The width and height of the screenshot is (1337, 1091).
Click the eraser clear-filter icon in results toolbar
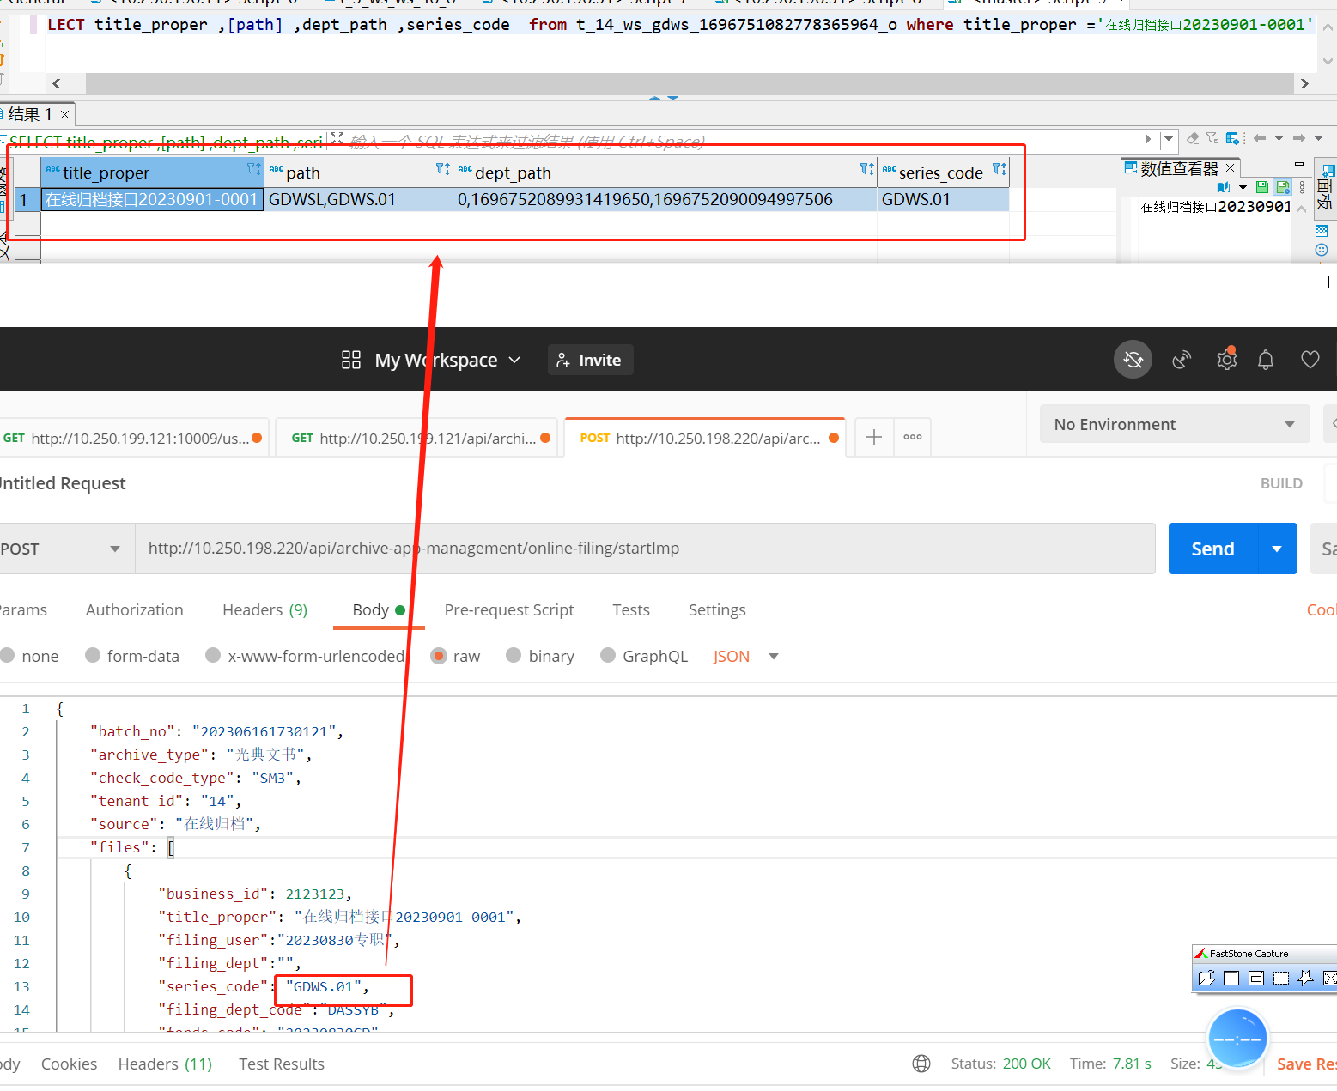pyautogui.click(x=1193, y=138)
